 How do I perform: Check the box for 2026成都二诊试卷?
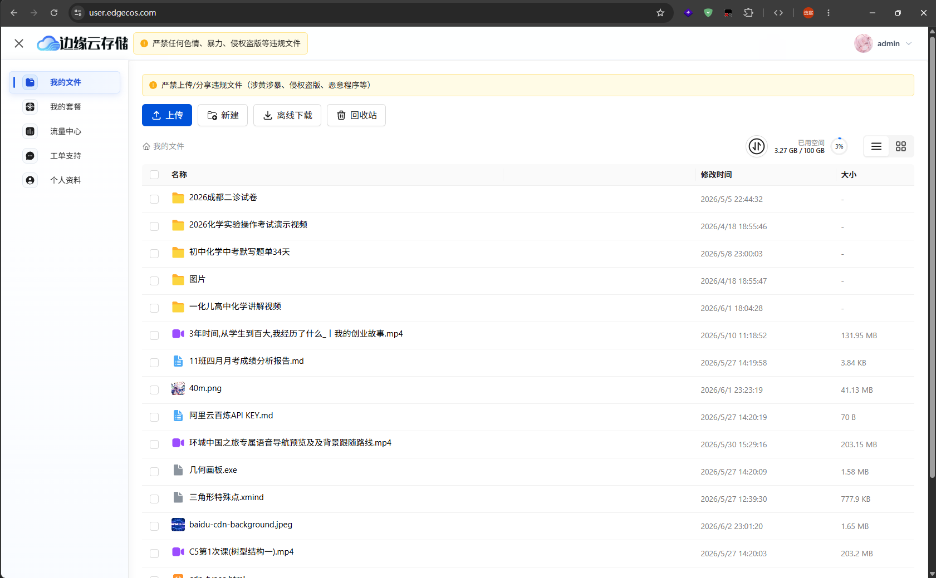pos(154,199)
